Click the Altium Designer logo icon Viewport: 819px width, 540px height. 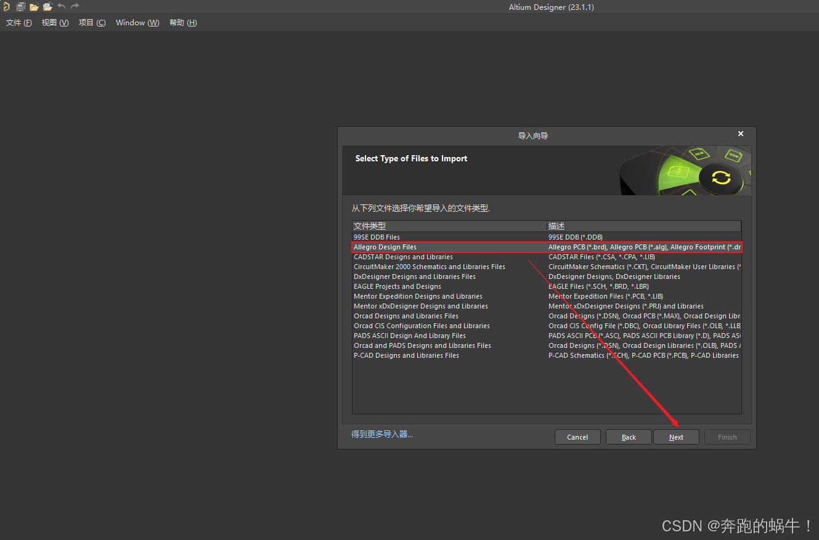tap(6, 7)
